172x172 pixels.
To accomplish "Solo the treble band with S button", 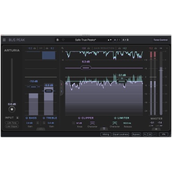I will click(x=44, y=123).
